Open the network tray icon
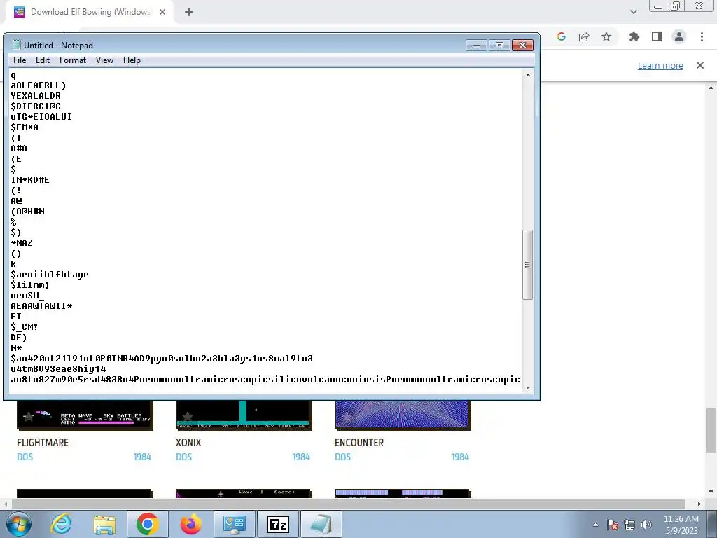Viewport: 717px width, 538px height. tap(629, 525)
